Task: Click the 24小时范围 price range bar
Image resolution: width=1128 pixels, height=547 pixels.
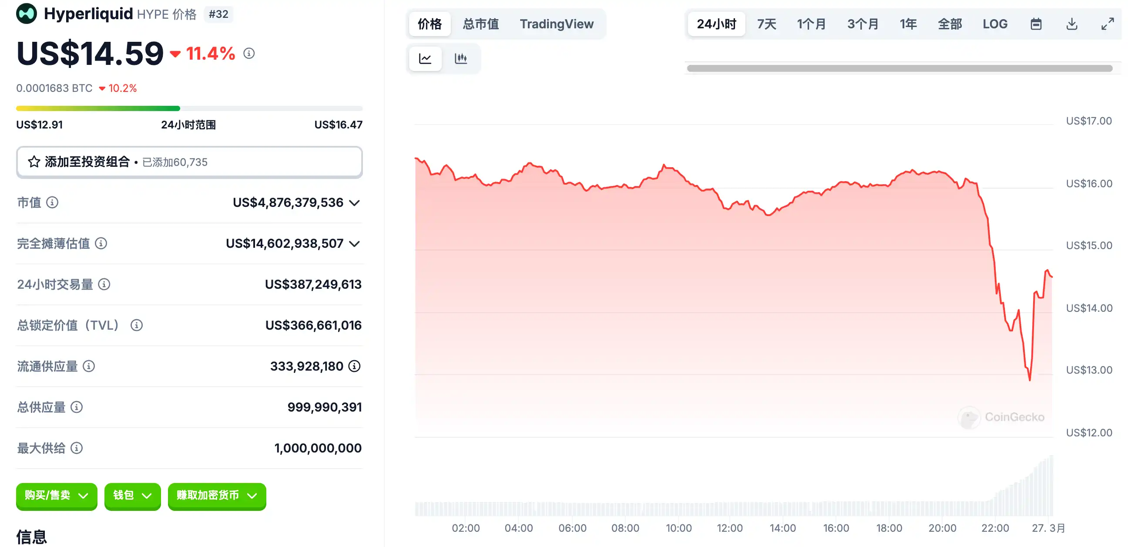Action: pyautogui.click(x=189, y=108)
